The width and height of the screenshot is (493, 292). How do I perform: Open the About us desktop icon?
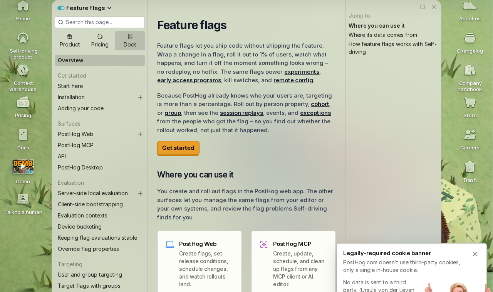(470, 10)
